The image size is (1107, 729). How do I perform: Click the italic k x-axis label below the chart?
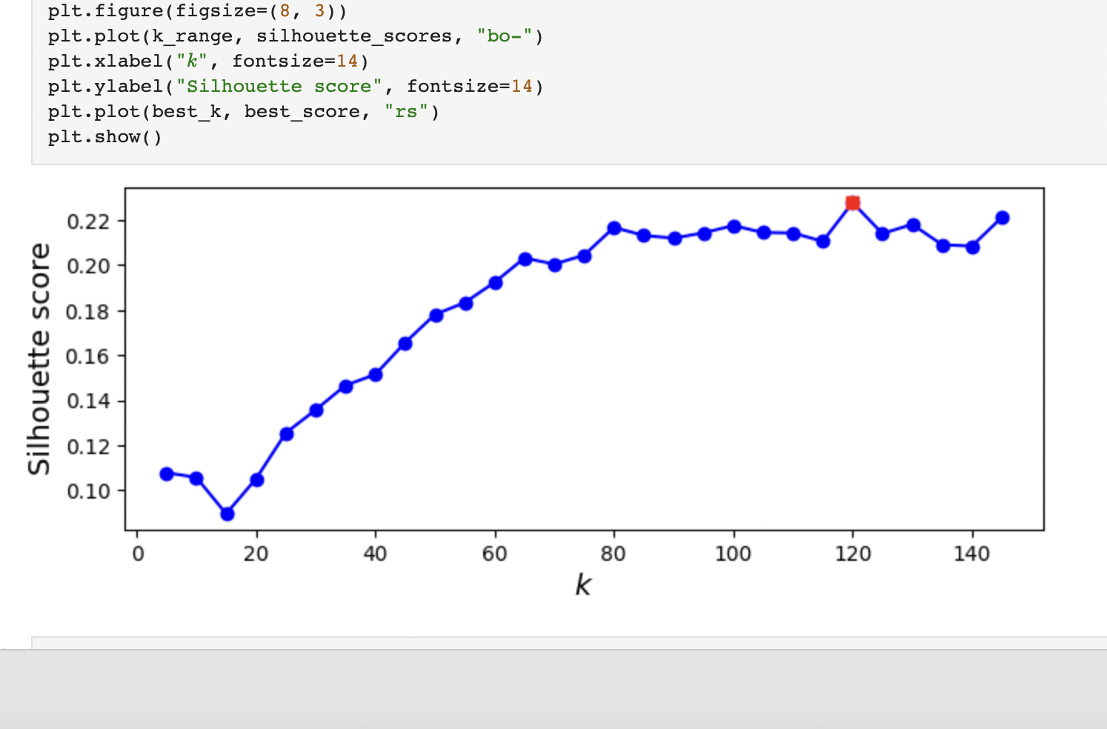pyautogui.click(x=583, y=585)
